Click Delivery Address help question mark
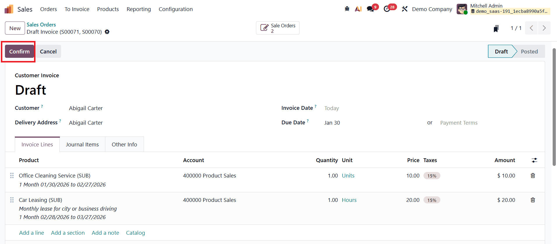The width and height of the screenshot is (557, 244). click(x=60, y=121)
